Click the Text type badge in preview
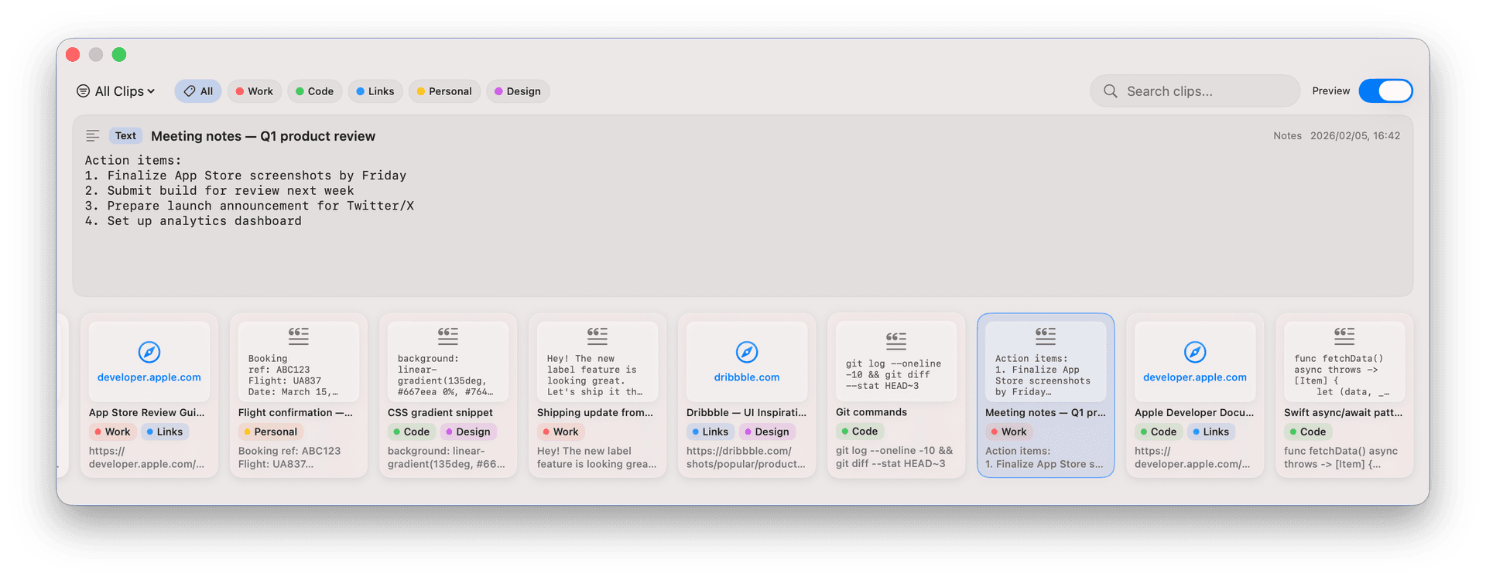The width and height of the screenshot is (1486, 580). pos(125,136)
